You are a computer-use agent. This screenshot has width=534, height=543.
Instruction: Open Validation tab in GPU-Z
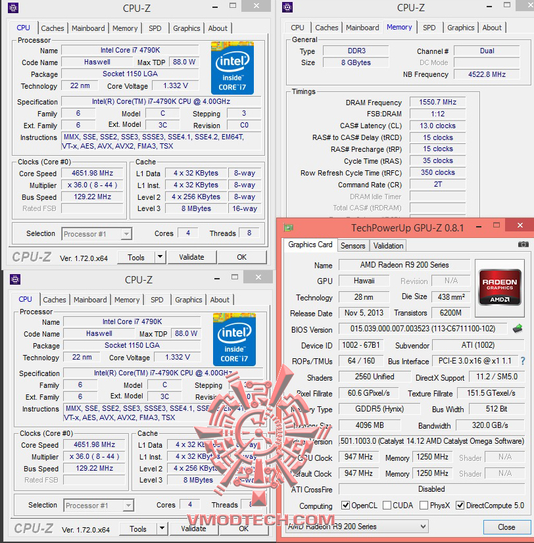[388, 245]
